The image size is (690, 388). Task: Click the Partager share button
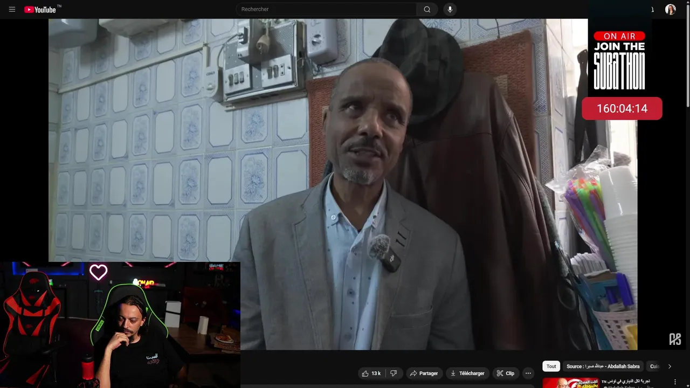pos(424,373)
